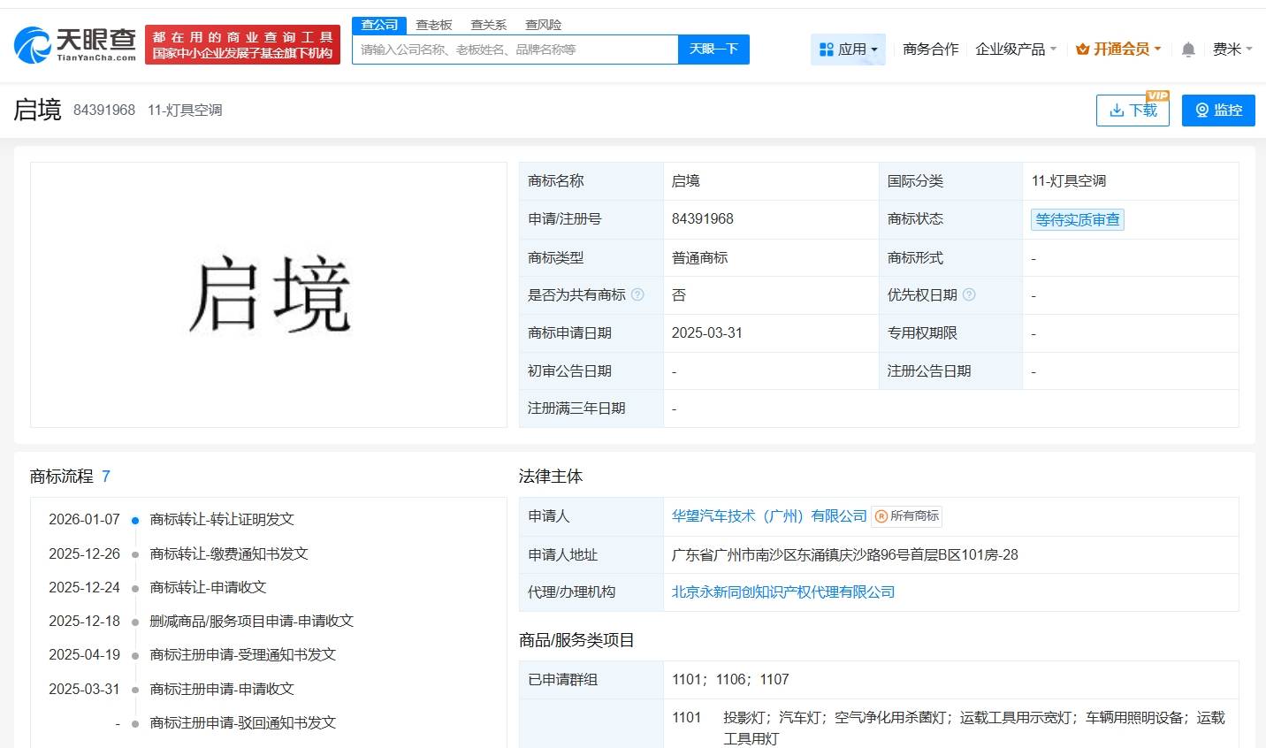Expand the 应用 dropdown
This screenshot has width=1266, height=748.
[856, 50]
